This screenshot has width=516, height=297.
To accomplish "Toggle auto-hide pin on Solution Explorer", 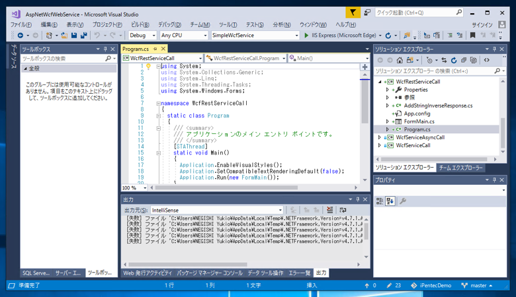I will coord(494,49).
